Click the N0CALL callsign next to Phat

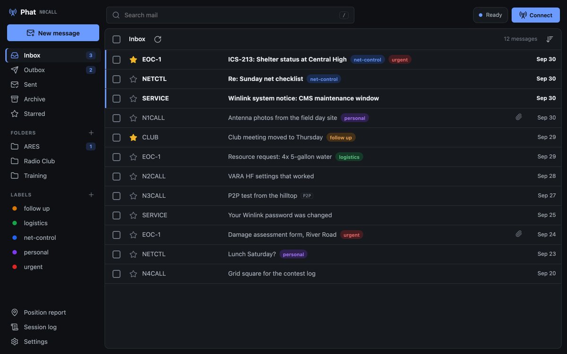48,12
